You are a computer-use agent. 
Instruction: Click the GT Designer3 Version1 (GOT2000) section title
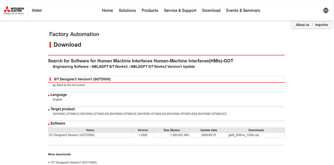82,79
